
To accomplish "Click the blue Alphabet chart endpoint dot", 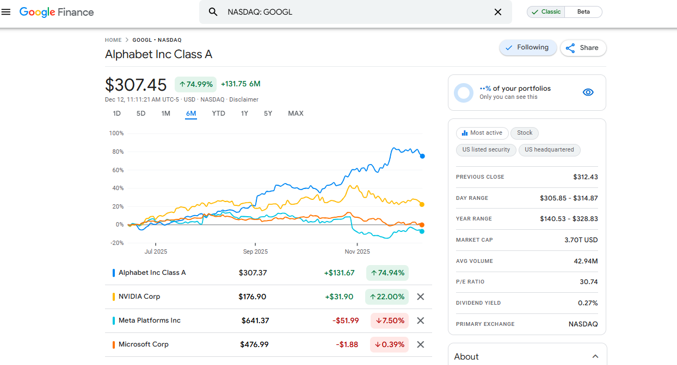I will [422, 156].
